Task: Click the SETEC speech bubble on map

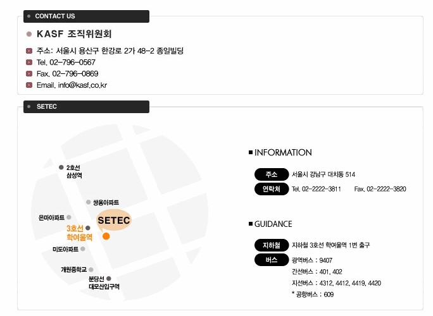Action: [x=114, y=221]
